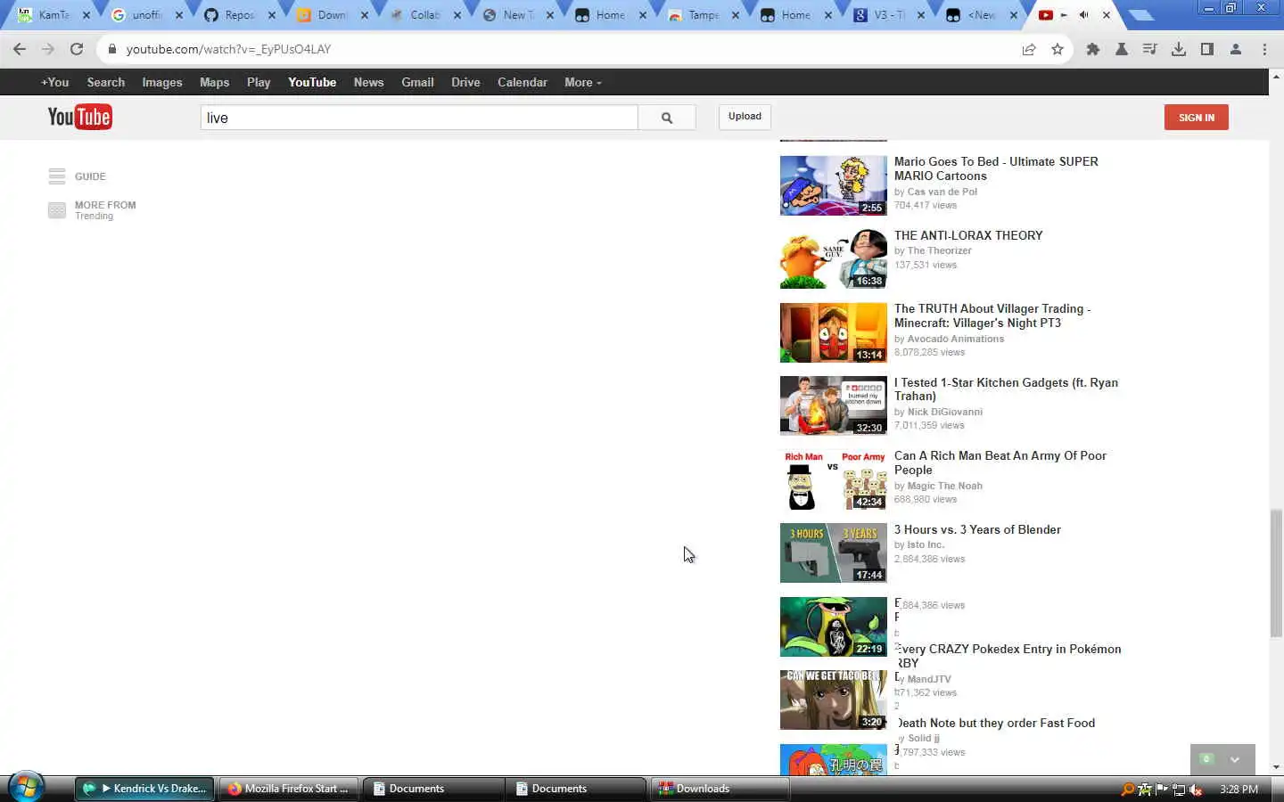Expand the chevron on the bottom-right widget
The image size is (1284, 802).
pos(1235,759)
